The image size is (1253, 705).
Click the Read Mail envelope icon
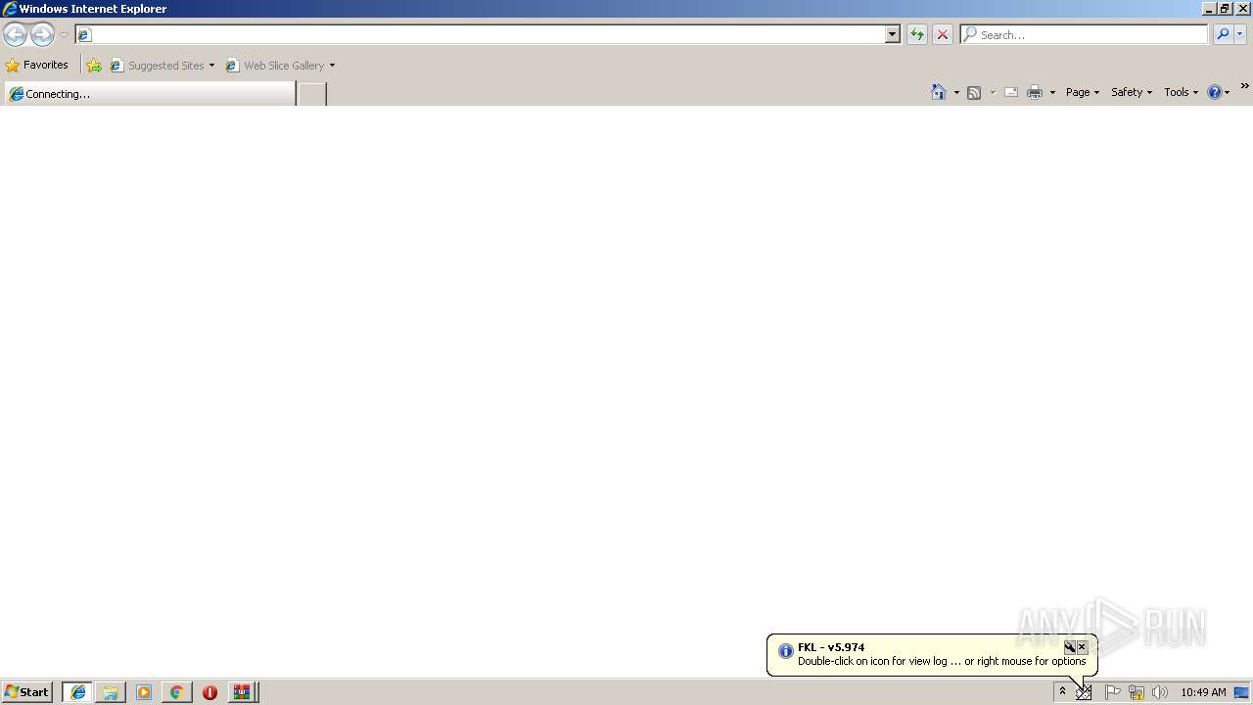coord(1011,92)
